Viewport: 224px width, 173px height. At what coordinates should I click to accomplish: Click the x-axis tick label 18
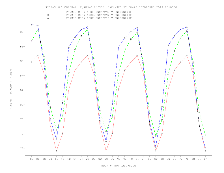pyautogui.click(x=69, y=159)
